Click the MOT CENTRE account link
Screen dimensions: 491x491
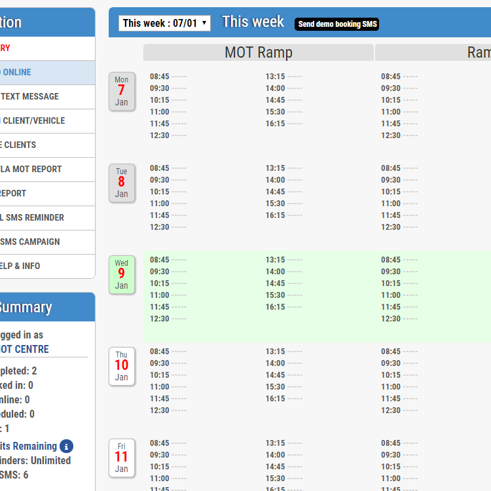[24, 349]
